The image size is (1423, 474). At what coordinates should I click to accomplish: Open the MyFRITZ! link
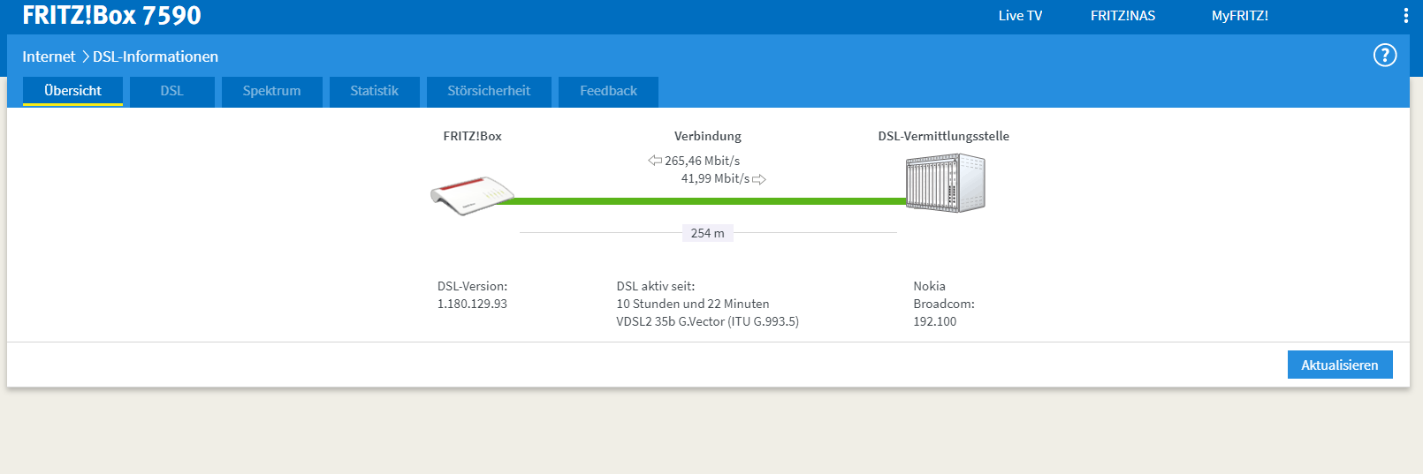click(x=1240, y=16)
